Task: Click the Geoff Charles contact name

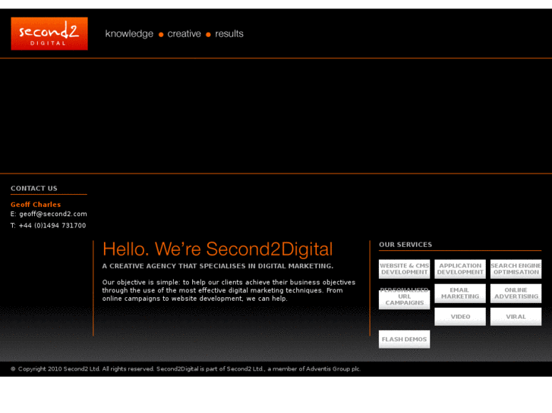Action: pyautogui.click(x=36, y=204)
